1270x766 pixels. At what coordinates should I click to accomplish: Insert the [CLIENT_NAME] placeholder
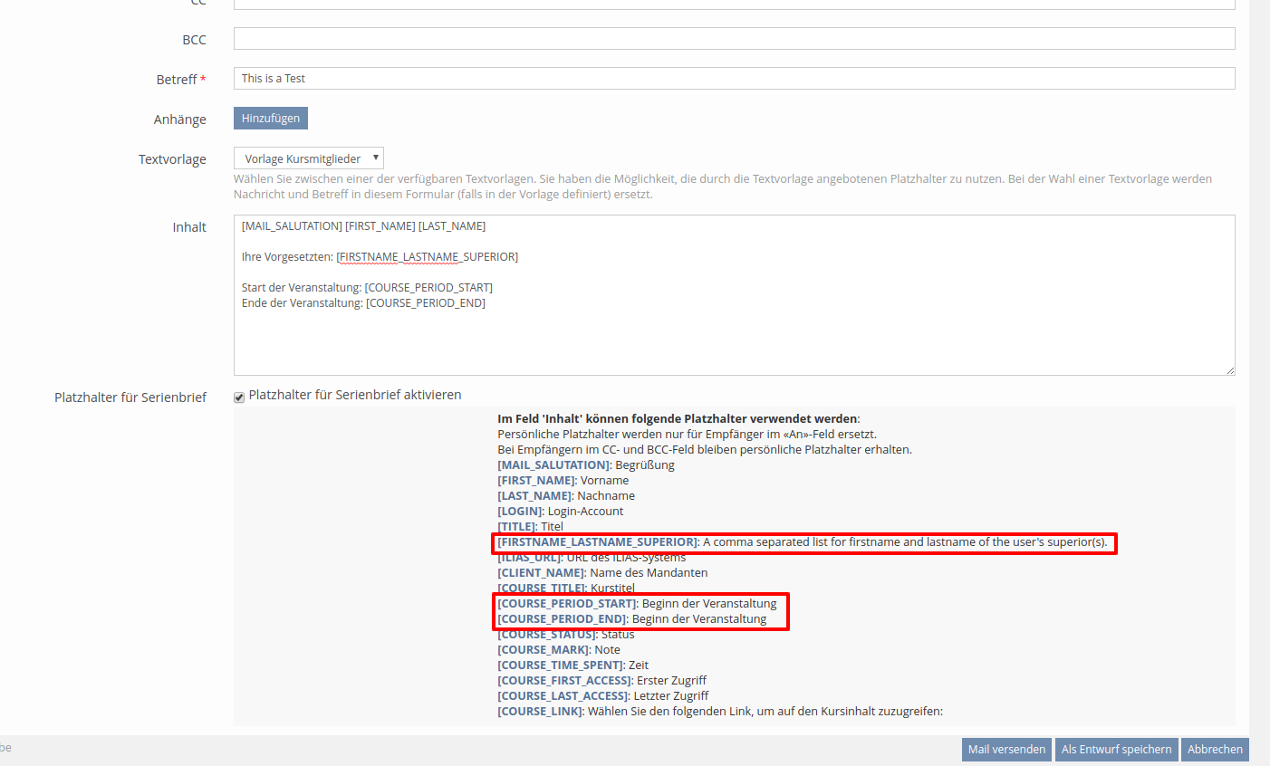tap(541, 573)
